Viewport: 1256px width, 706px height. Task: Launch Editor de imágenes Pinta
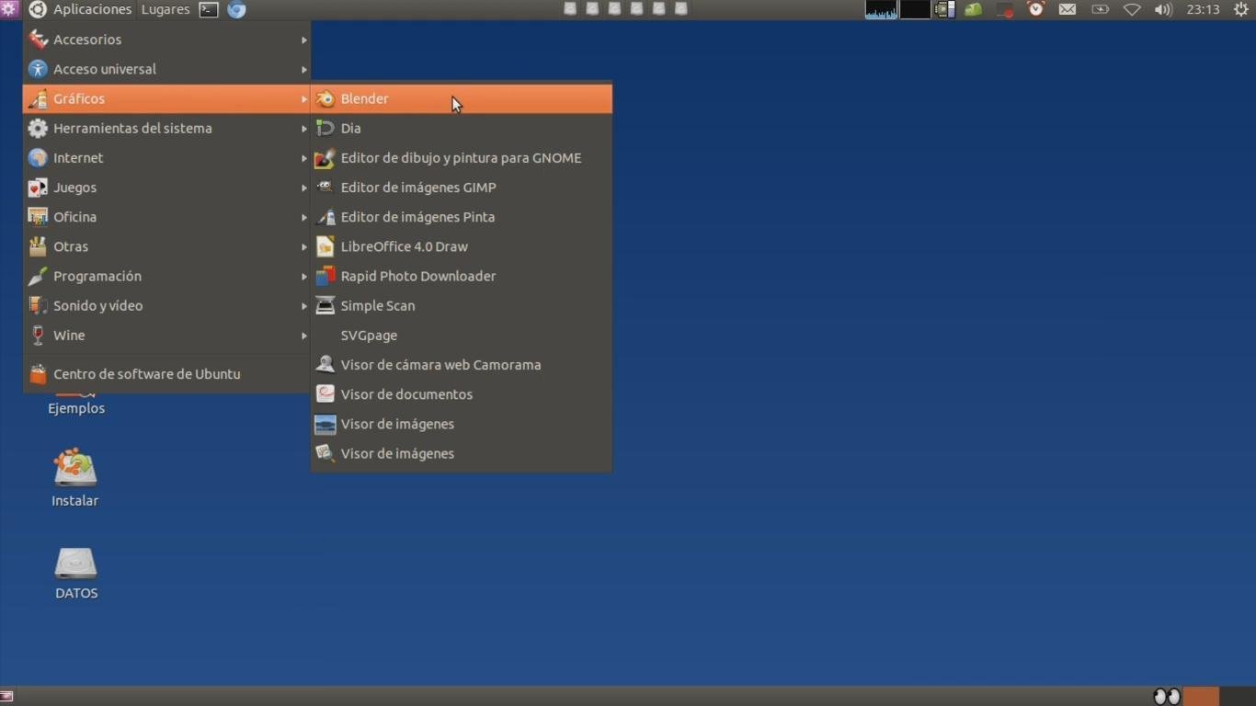pos(462,217)
